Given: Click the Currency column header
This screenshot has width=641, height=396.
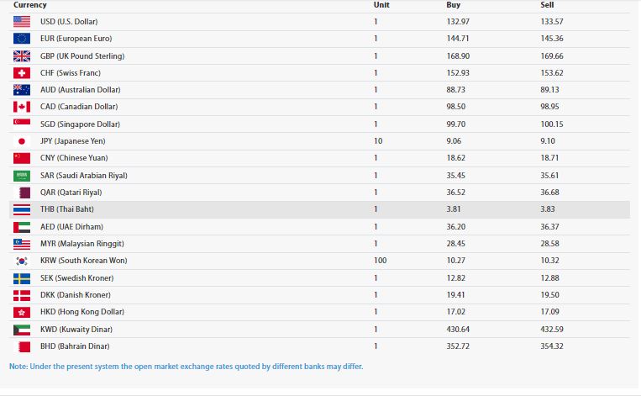Looking at the screenshot, I should 30,5.
